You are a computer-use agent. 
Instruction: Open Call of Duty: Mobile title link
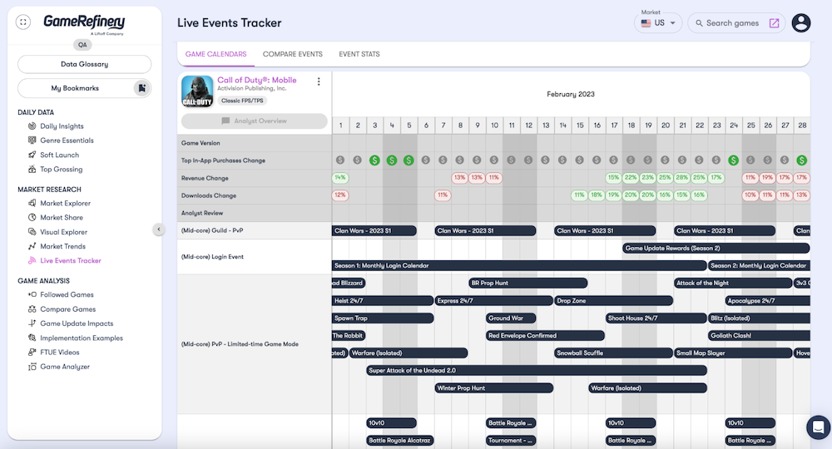click(257, 80)
